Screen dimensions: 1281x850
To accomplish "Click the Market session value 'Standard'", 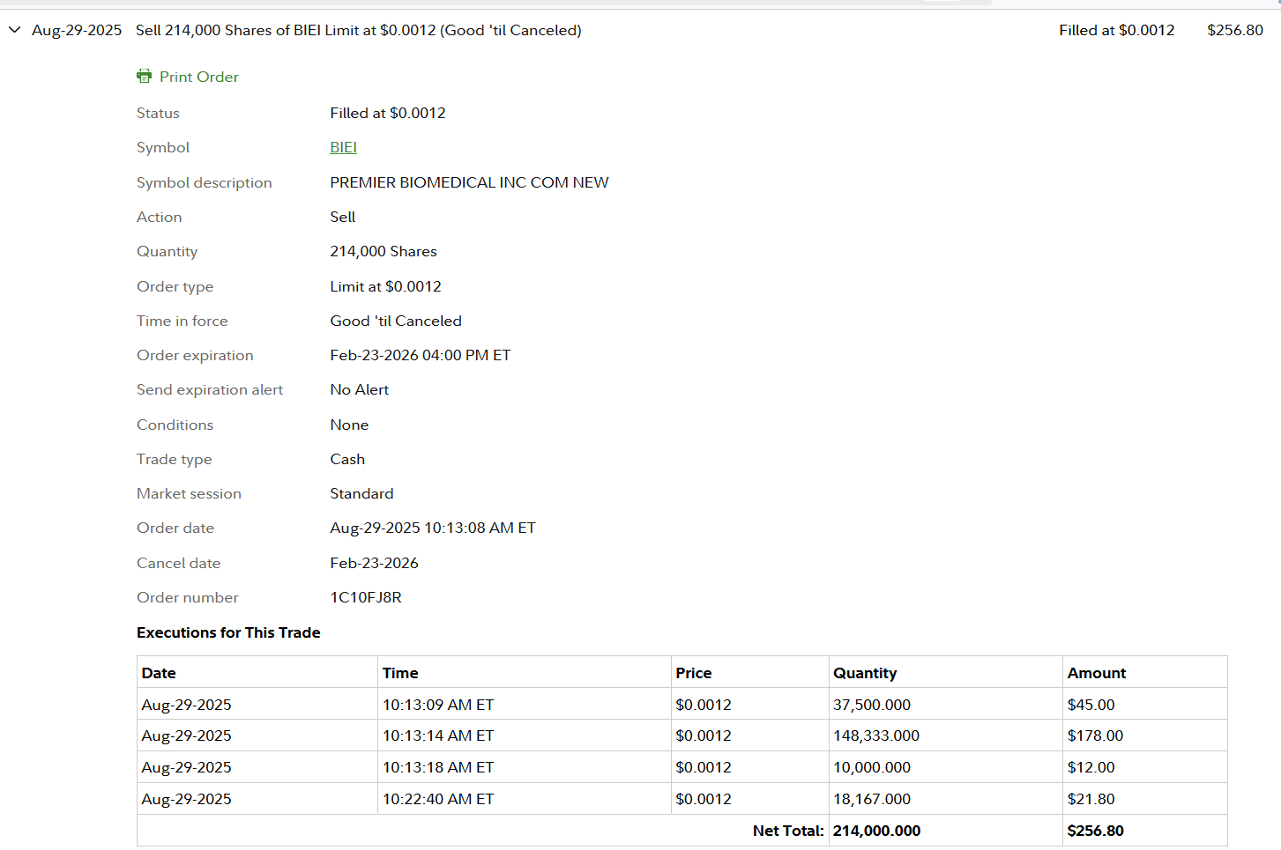I will pyautogui.click(x=361, y=493).
